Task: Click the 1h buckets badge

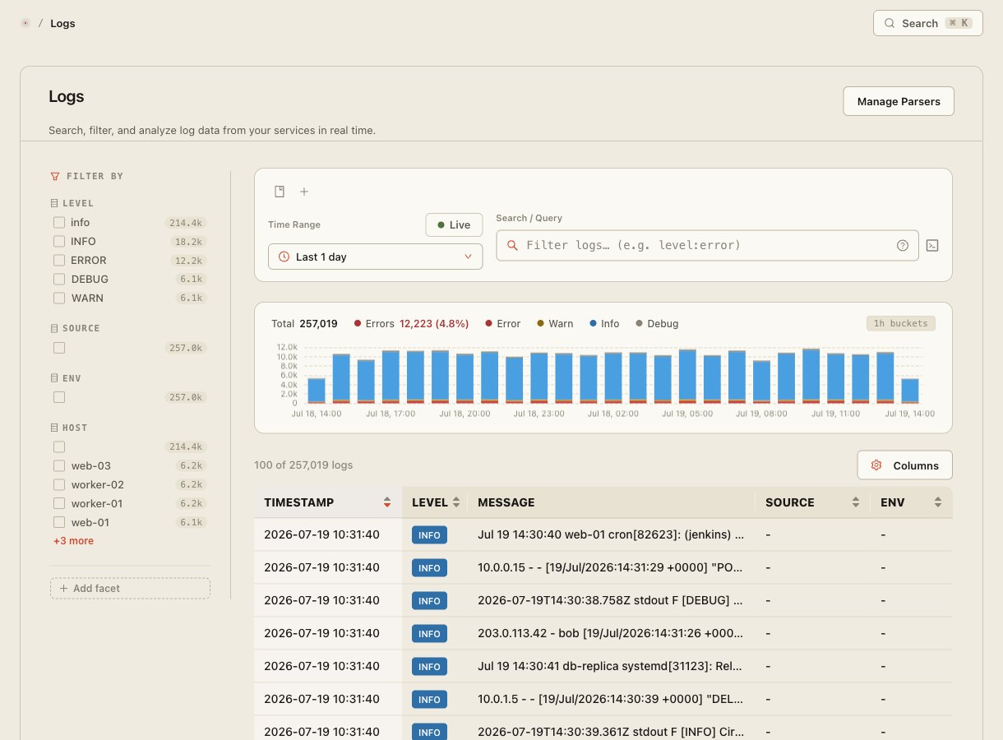Action: point(901,323)
